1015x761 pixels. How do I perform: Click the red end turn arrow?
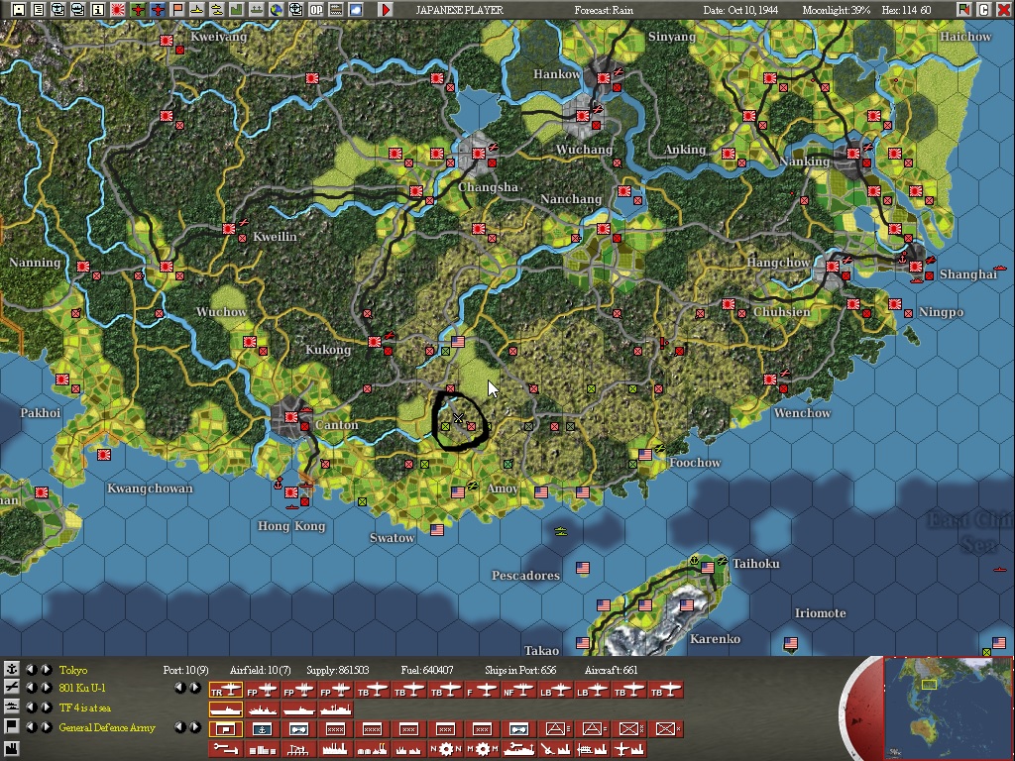(x=386, y=10)
